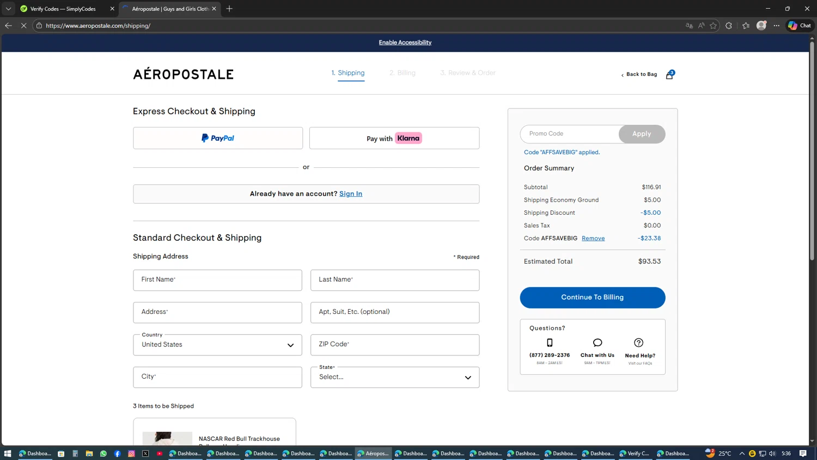Expand the Country dropdown
Image resolution: width=817 pixels, height=460 pixels.
pyautogui.click(x=217, y=345)
